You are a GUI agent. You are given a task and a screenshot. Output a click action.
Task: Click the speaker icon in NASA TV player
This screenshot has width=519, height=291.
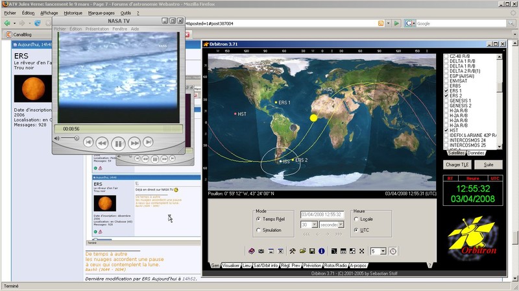(56, 138)
